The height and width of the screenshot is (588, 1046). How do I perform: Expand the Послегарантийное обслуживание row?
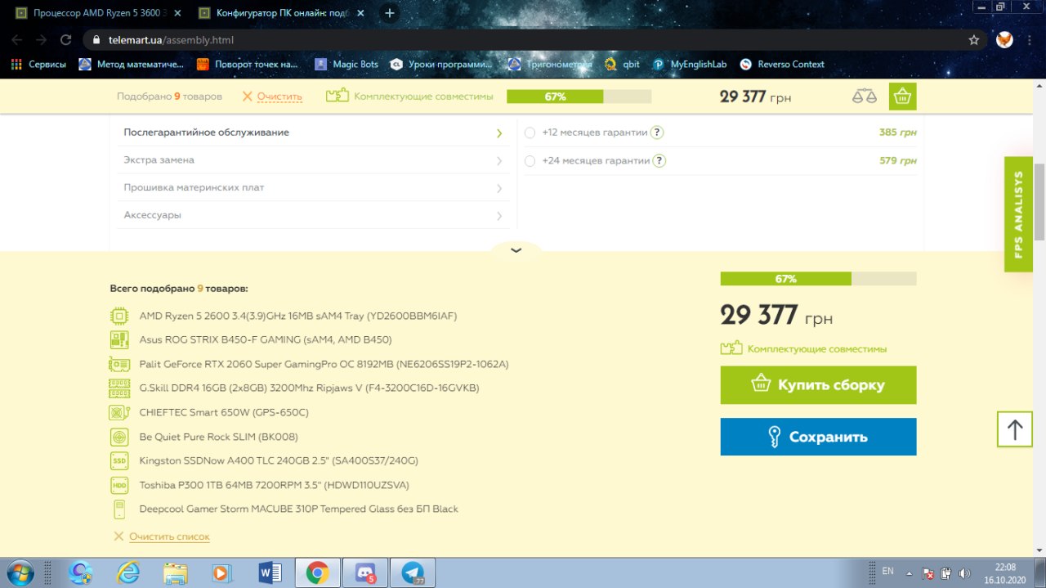tap(313, 132)
